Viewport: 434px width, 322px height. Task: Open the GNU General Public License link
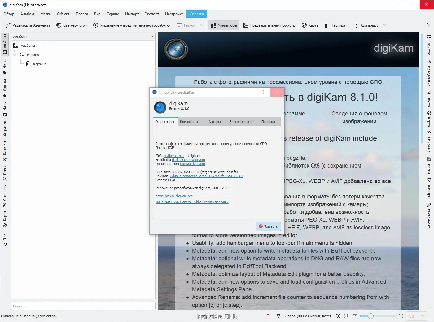pos(192,202)
